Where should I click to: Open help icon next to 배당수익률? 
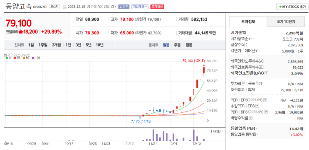251,118
